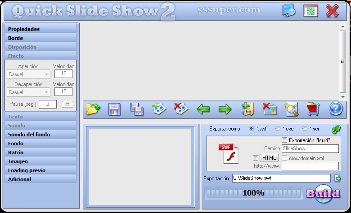Screen dimensions: 351x213
Task: Open the Sonido del fondo panel
Action: click(40, 134)
